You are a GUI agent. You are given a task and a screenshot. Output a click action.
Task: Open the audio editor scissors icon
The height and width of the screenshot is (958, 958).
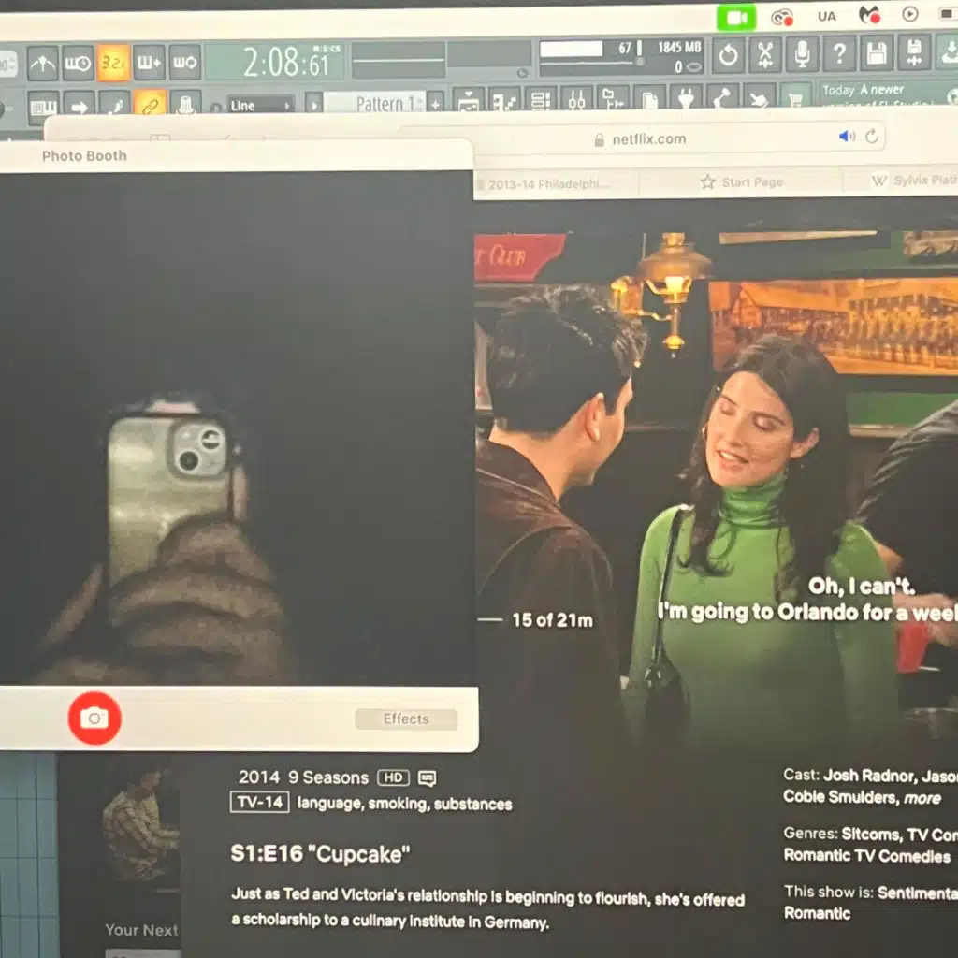click(x=765, y=55)
